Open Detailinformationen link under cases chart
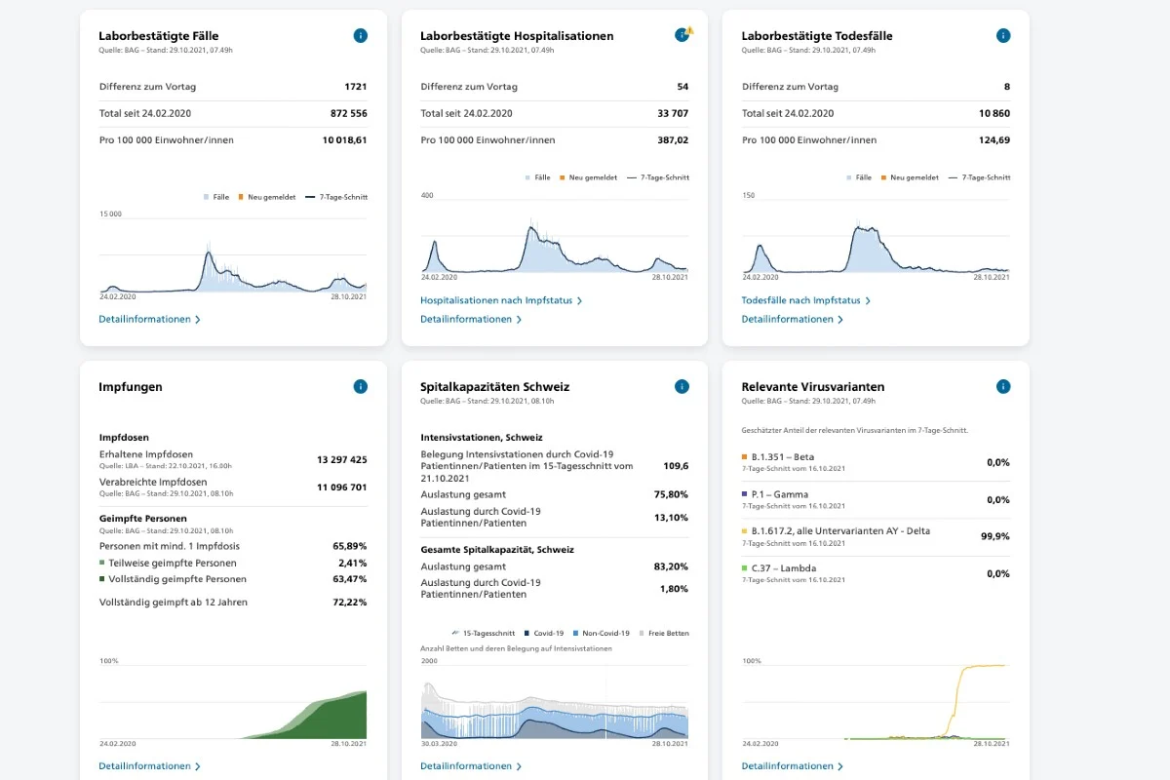 tap(149, 319)
